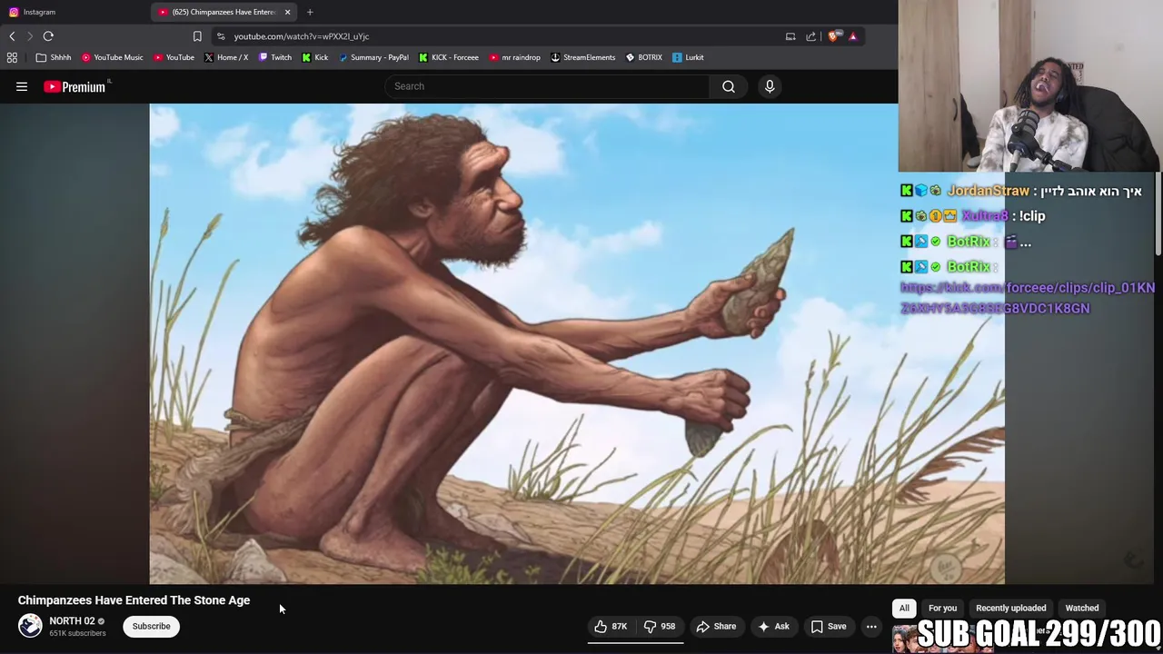Open the Ask AI button
The width and height of the screenshot is (1163, 654).
pyautogui.click(x=773, y=626)
